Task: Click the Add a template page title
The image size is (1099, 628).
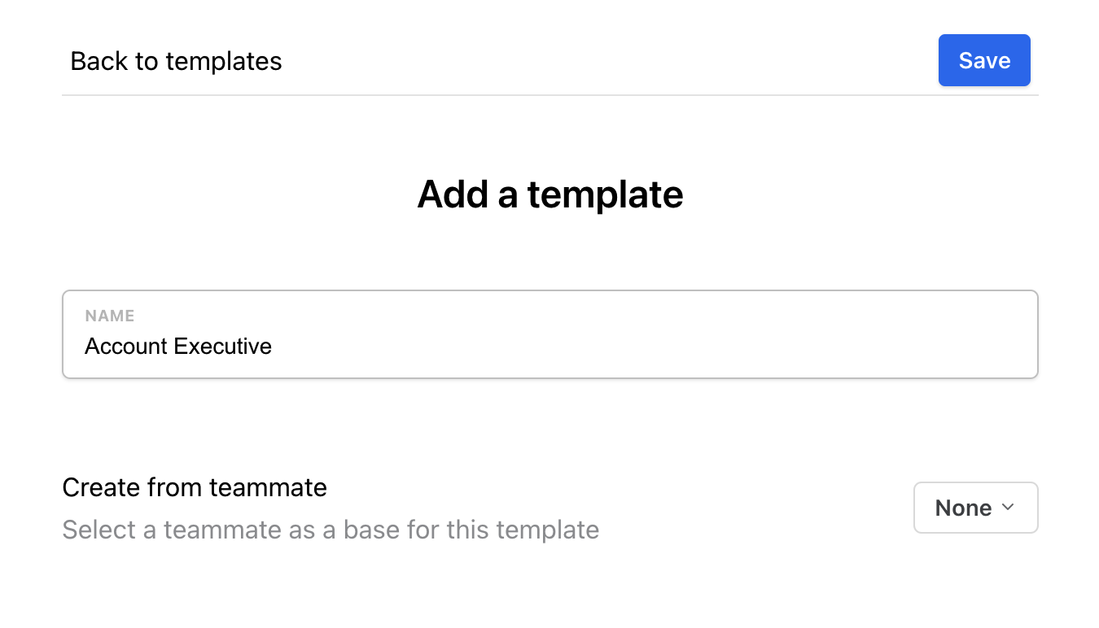Action: click(549, 194)
